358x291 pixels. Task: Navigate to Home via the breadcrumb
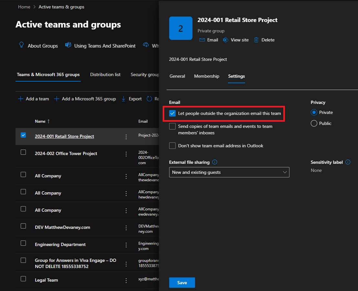(24, 6)
